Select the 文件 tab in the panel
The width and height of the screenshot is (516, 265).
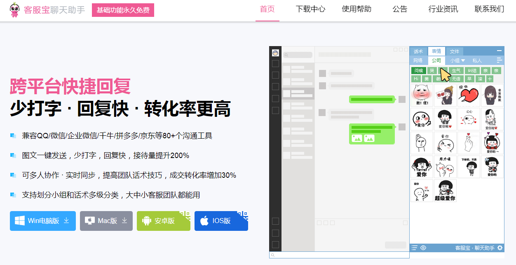coord(454,51)
